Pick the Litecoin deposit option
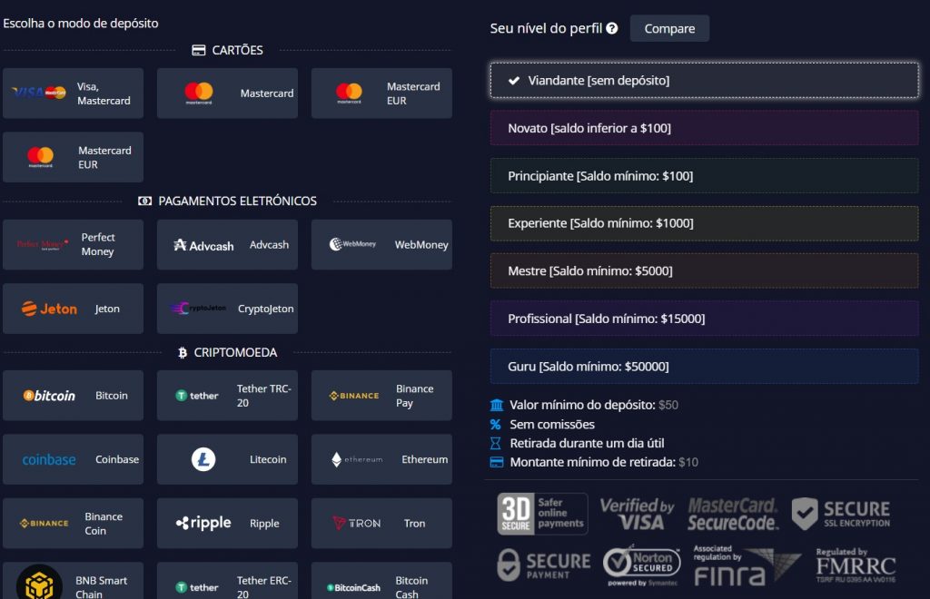This screenshot has height=599, width=930. [227, 459]
